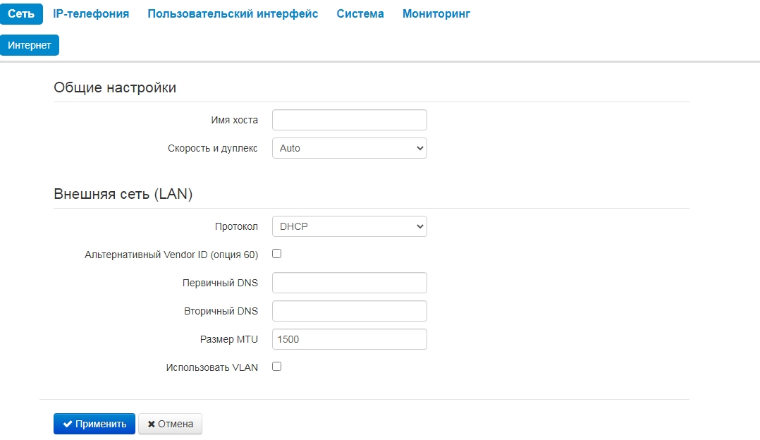The height and width of the screenshot is (440, 760).
Task: Click the Размер MTU field showing 1500
Action: (349, 339)
